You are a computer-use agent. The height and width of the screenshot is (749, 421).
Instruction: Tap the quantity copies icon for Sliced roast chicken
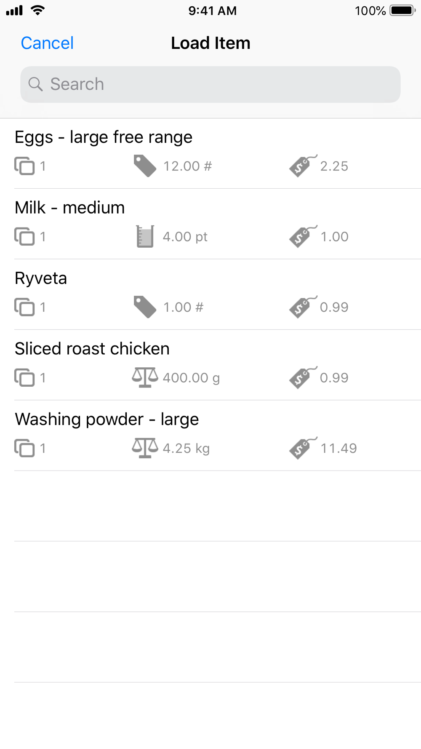click(24, 377)
